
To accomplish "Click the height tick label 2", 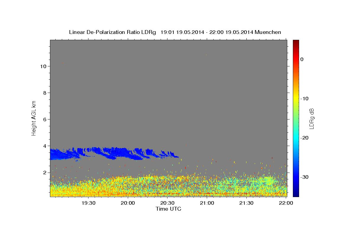I will click(45, 172).
